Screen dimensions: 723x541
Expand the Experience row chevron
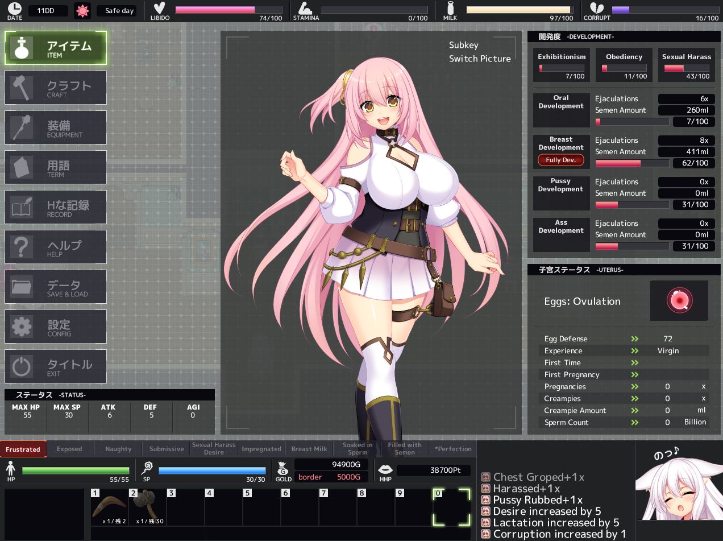coord(635,351)
